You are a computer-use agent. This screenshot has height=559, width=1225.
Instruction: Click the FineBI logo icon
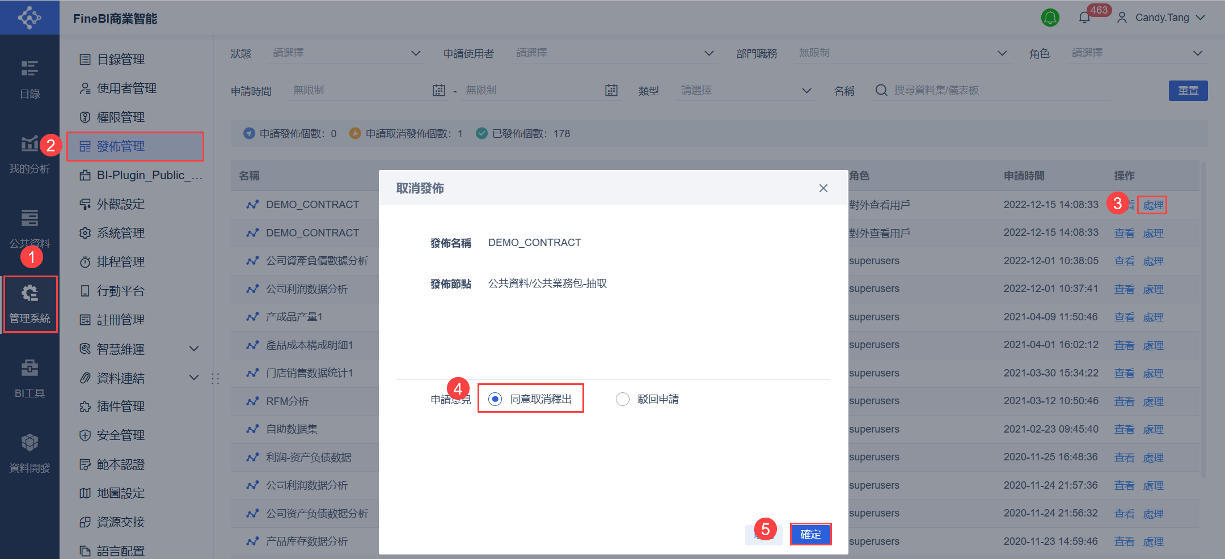(x=29, y=18)
